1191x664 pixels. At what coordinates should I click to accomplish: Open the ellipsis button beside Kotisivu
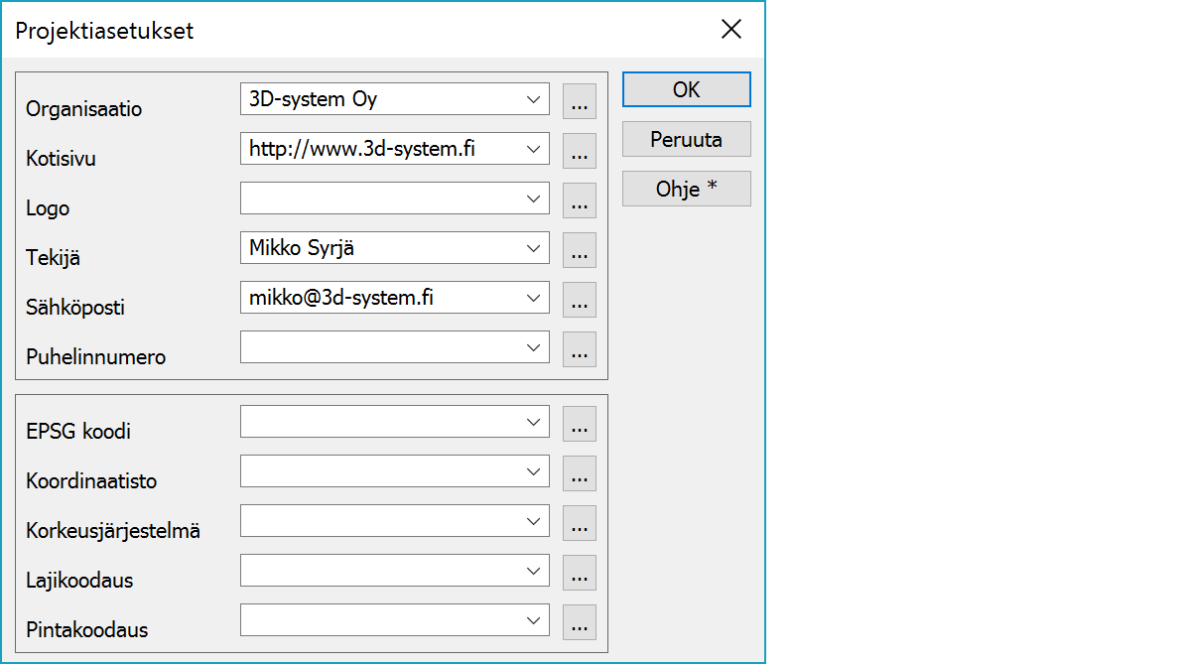(x=580, y=150)
